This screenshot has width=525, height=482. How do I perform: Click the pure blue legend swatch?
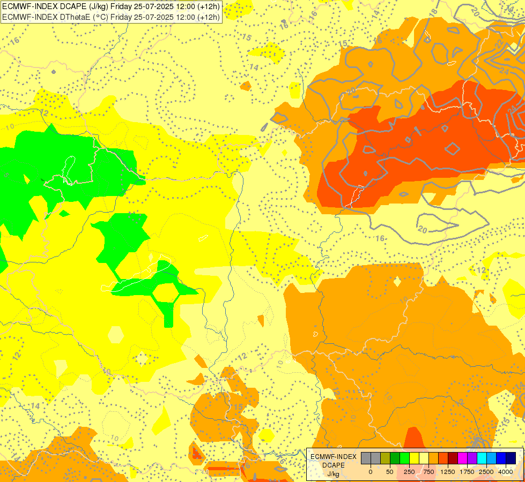point(501,458)
